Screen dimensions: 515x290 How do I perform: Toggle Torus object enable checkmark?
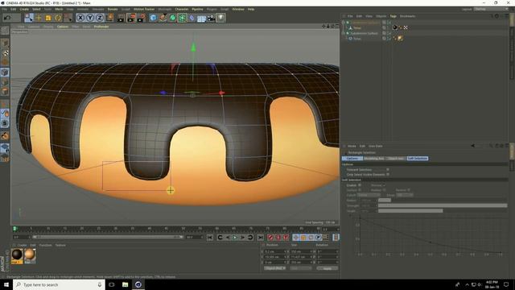[389, 39]
